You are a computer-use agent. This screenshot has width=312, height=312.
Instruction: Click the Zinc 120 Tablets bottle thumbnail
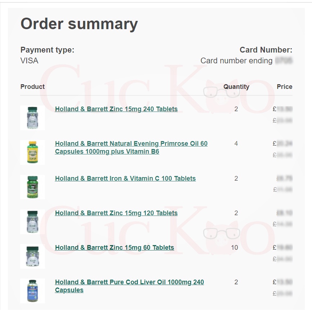tap(33, 221)
